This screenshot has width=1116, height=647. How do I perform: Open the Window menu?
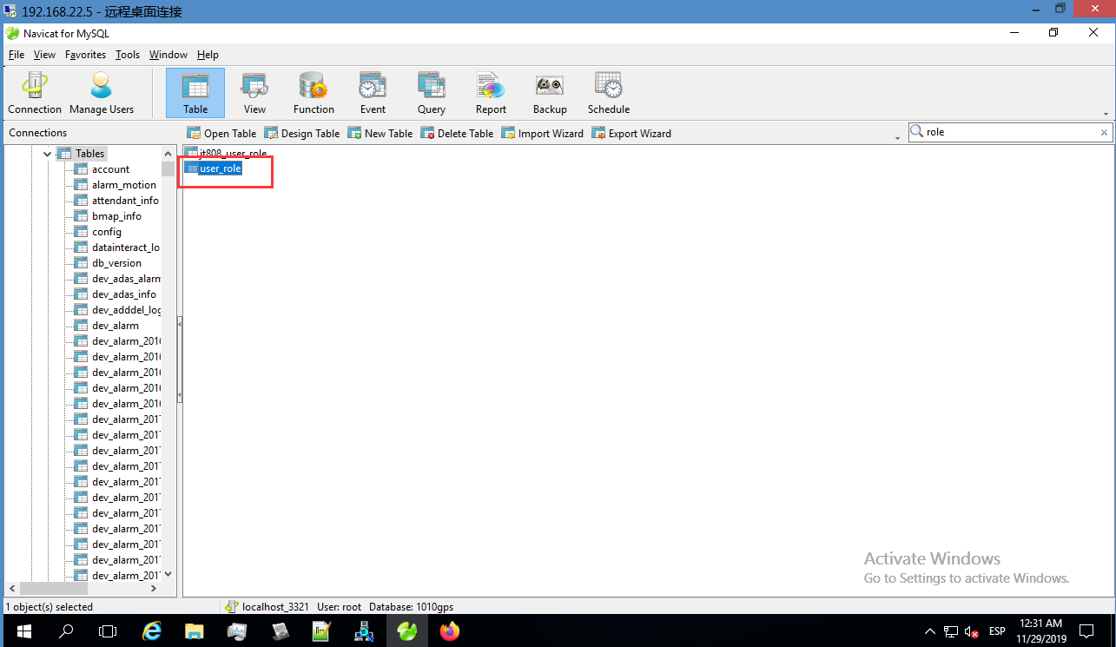pyautogui.click(x=168, y=55)
